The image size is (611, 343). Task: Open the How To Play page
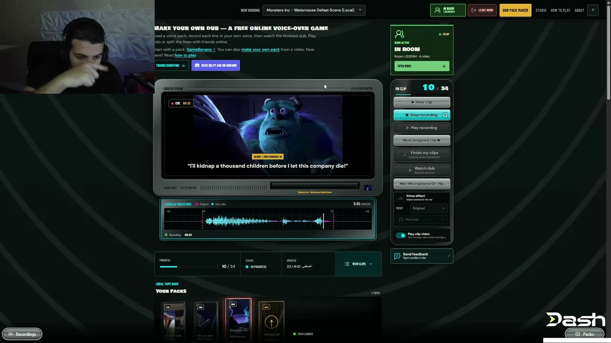pos(560,10)
